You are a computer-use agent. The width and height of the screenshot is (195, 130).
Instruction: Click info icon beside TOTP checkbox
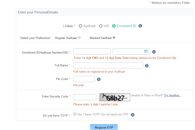click(133, 114)
